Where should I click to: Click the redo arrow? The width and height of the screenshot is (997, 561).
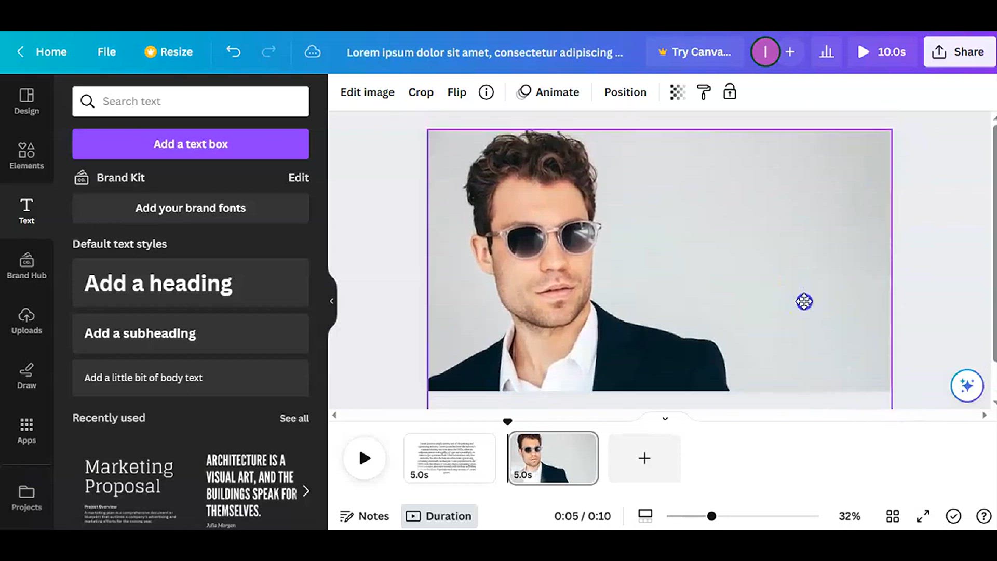coord(268,51)
